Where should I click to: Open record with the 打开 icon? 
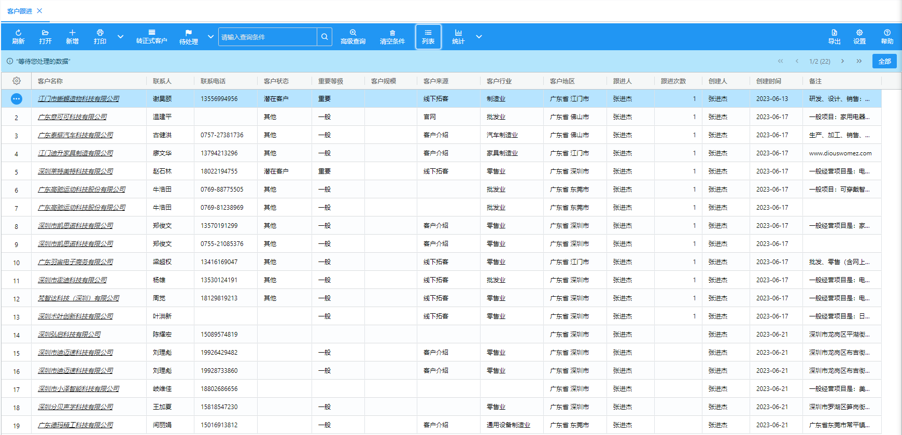[45, 37]
